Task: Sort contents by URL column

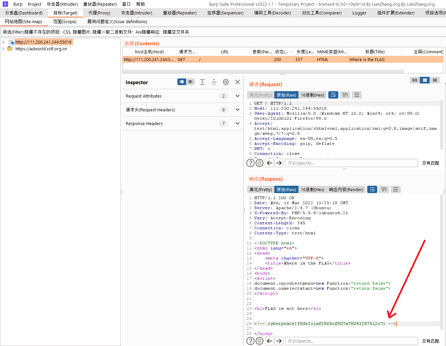Action: coord(225,52)
